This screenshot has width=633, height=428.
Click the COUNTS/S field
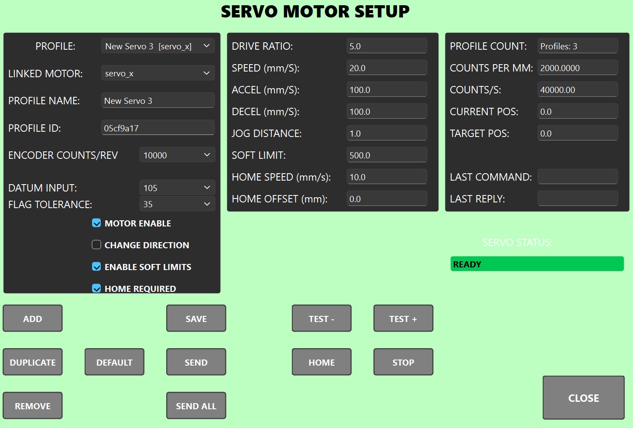pos(578,89)
